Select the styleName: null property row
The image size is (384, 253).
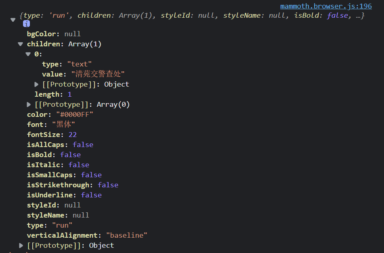[58, 215]
